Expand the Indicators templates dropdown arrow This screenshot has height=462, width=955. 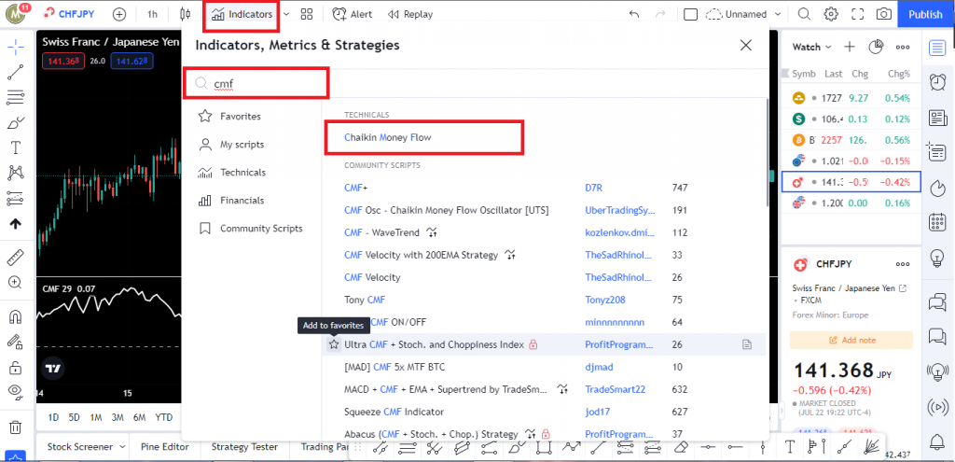(x=286, y=14)
